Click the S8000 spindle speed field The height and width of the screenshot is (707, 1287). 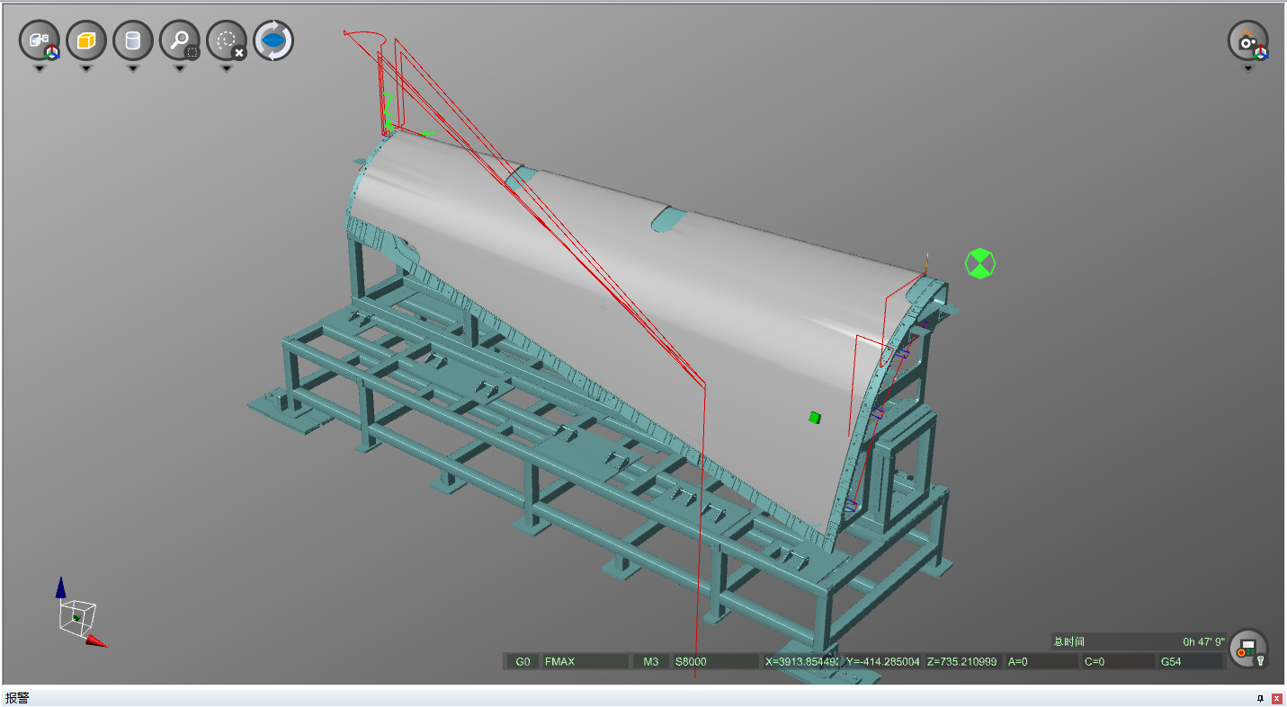(x=714, y=661)
